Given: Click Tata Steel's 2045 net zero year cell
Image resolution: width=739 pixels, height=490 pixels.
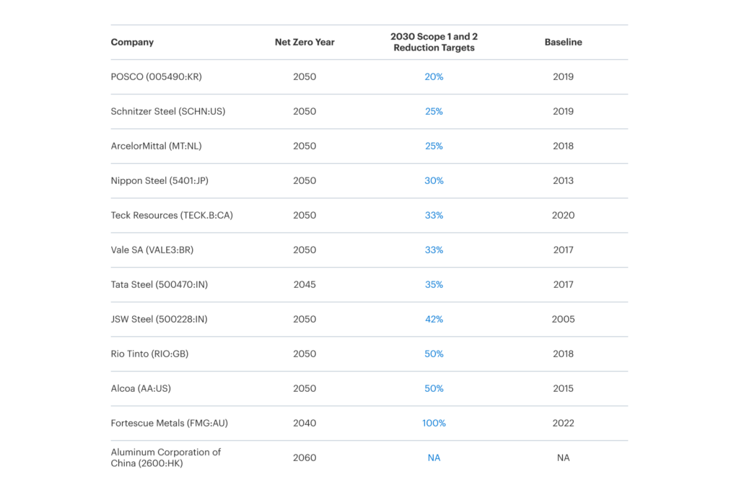Looking at the screenshot, I should (x=305, y=284).
